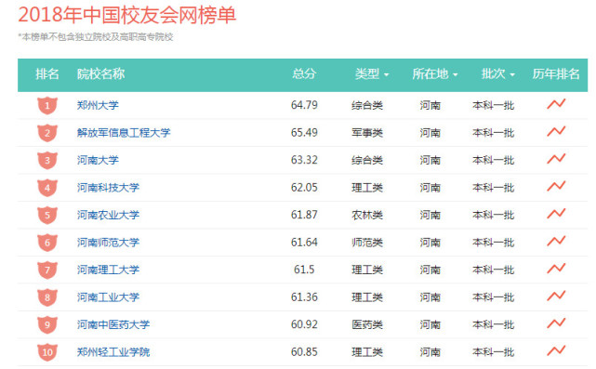Image resolution: width=596 pixels, height=369 pixels.
Task: Open the 所在地 filter dropdown
Action: [434, 73]
